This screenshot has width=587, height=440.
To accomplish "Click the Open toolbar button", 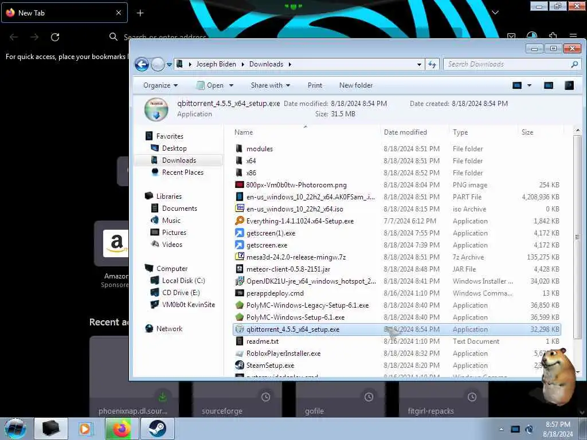I will 210,85.
